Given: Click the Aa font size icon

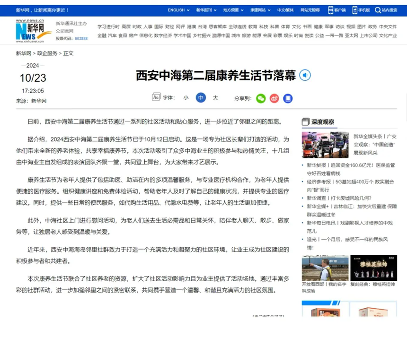Looking at the screenshot, I should click(156, 97).
